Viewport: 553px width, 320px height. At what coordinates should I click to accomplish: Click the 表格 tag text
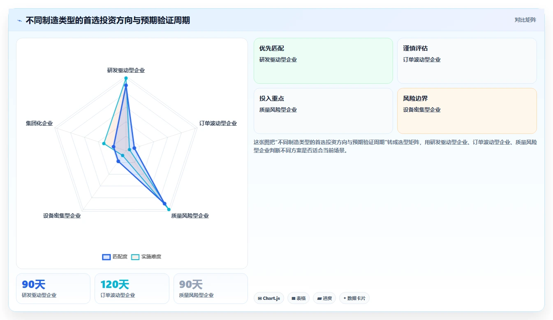pos(301,298)
